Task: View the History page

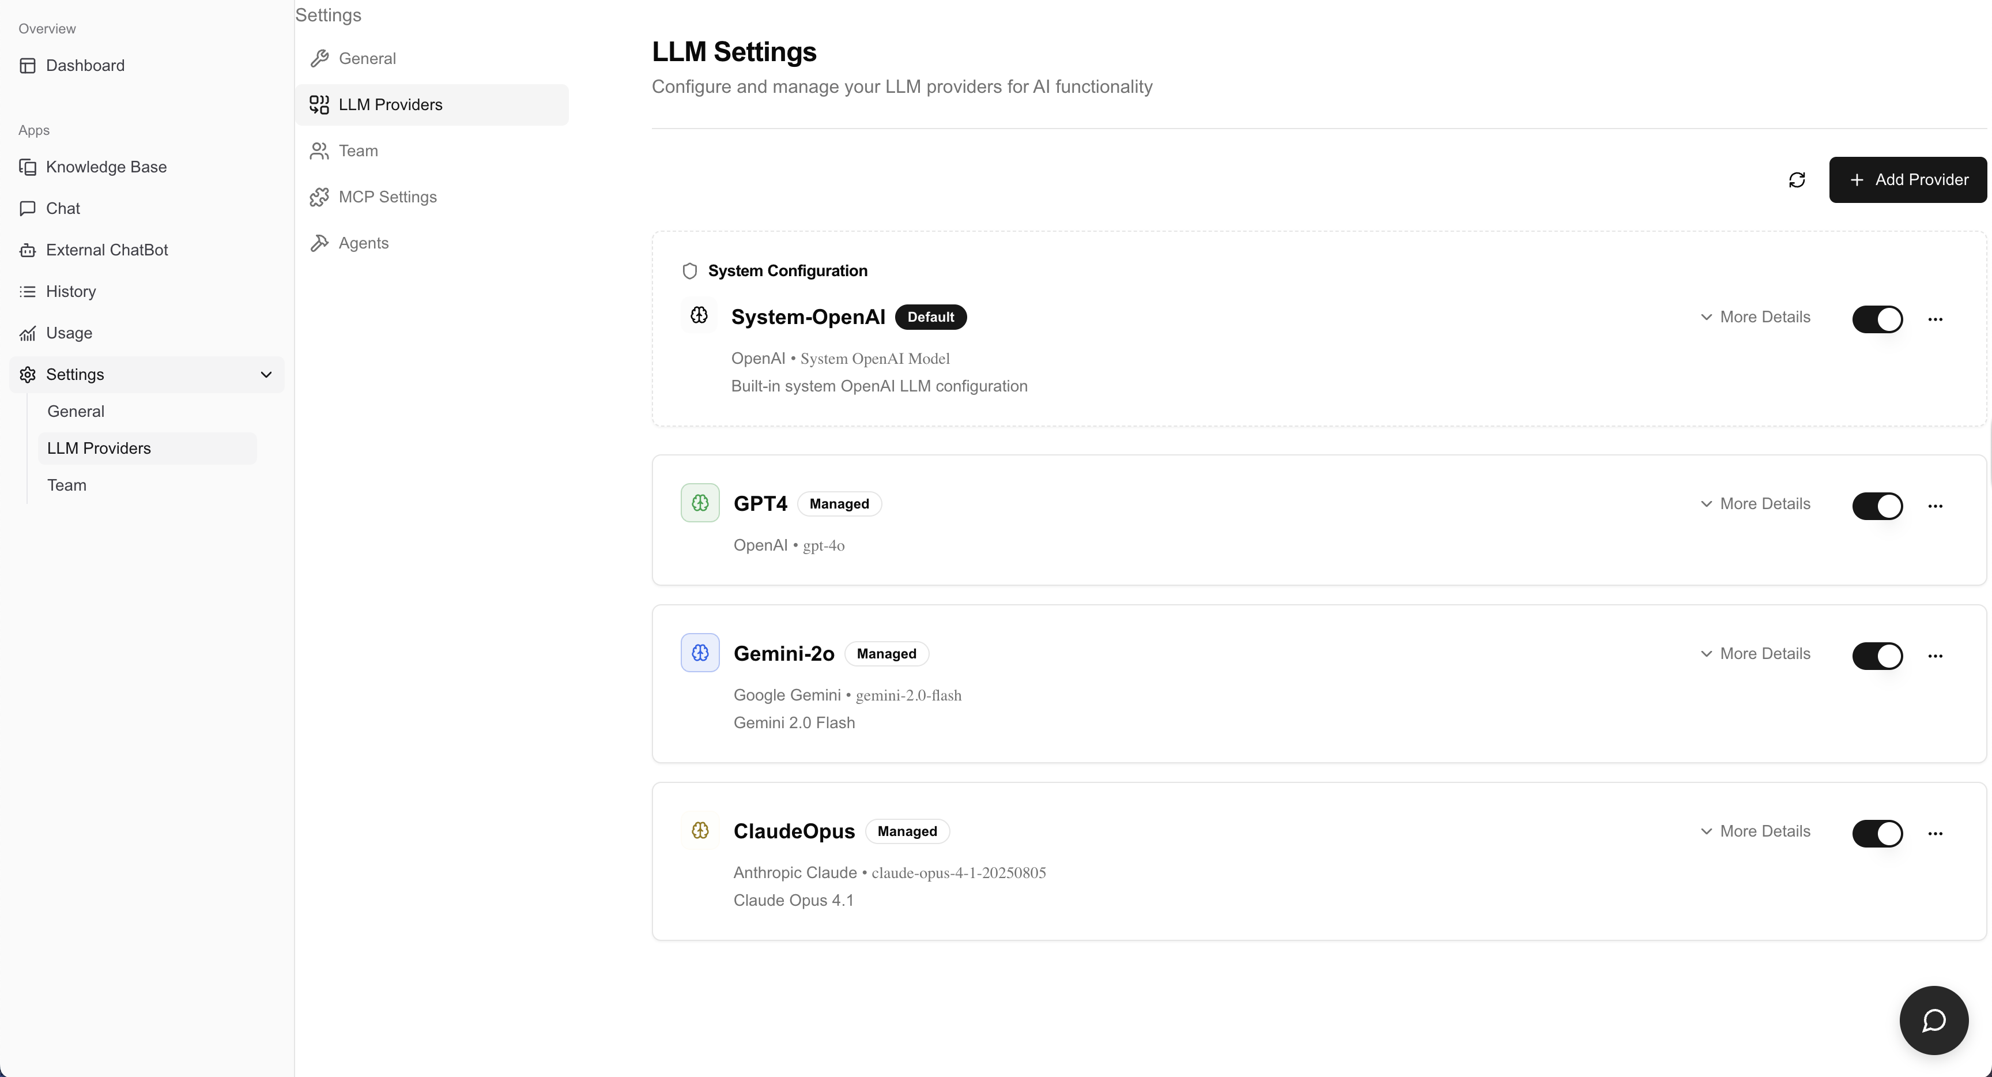Action: (x=70, y=291)
